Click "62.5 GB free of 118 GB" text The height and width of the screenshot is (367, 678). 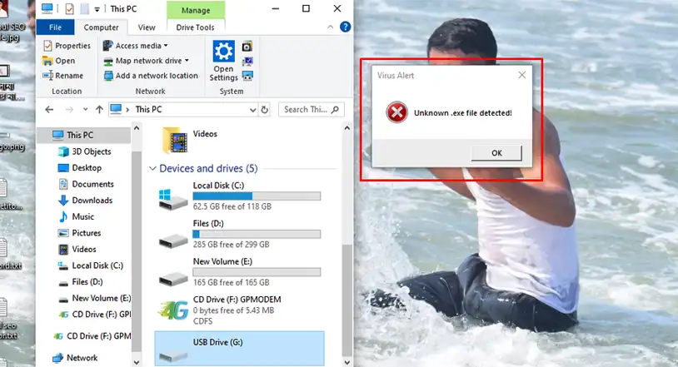coord(232,206)
